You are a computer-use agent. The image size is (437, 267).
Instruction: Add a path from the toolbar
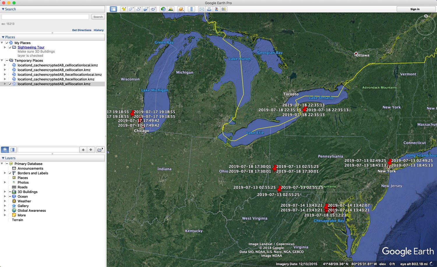tap(139, 9)
